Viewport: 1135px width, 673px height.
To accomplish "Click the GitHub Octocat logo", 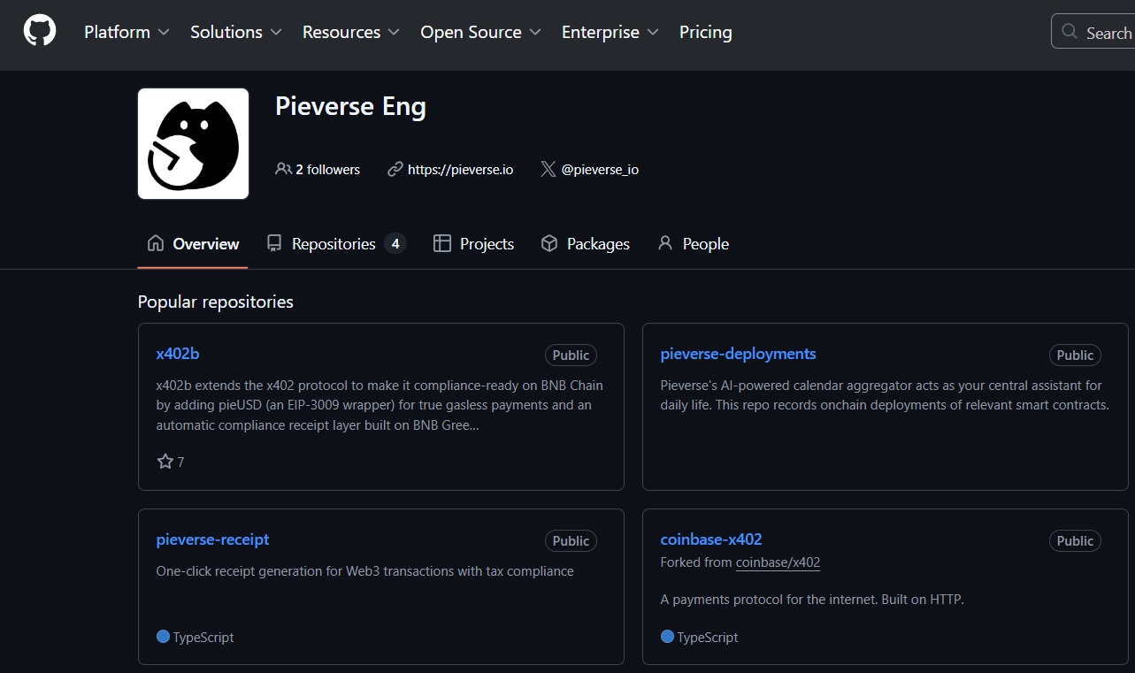I will point(39,31).
